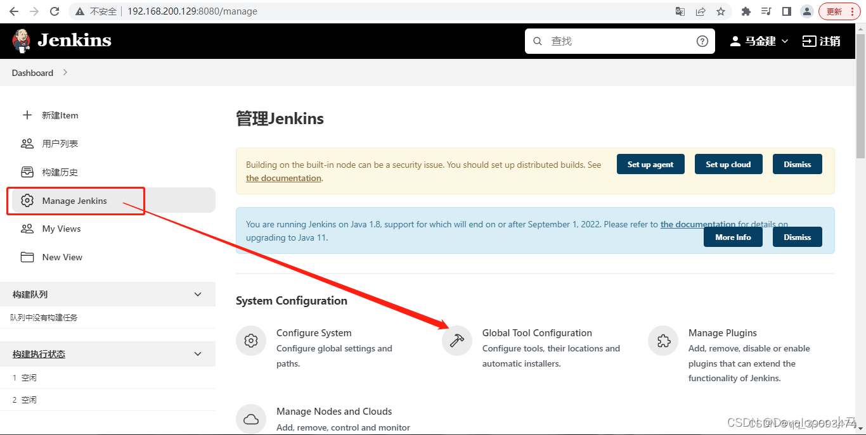Click the folder icon for New View
866x435 pixels.
click(x=27, y=257)
